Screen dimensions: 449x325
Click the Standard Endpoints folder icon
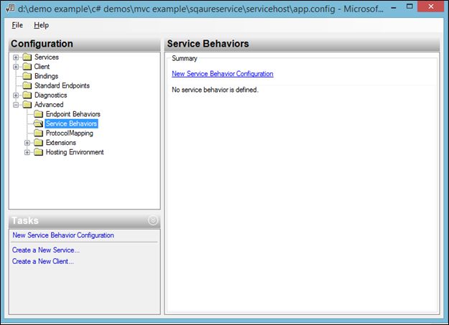pyautogui.click(x=27, y=85)
